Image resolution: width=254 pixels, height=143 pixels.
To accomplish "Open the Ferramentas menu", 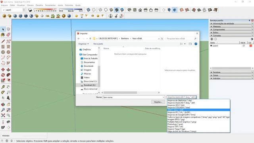I will tap(50, 5).
